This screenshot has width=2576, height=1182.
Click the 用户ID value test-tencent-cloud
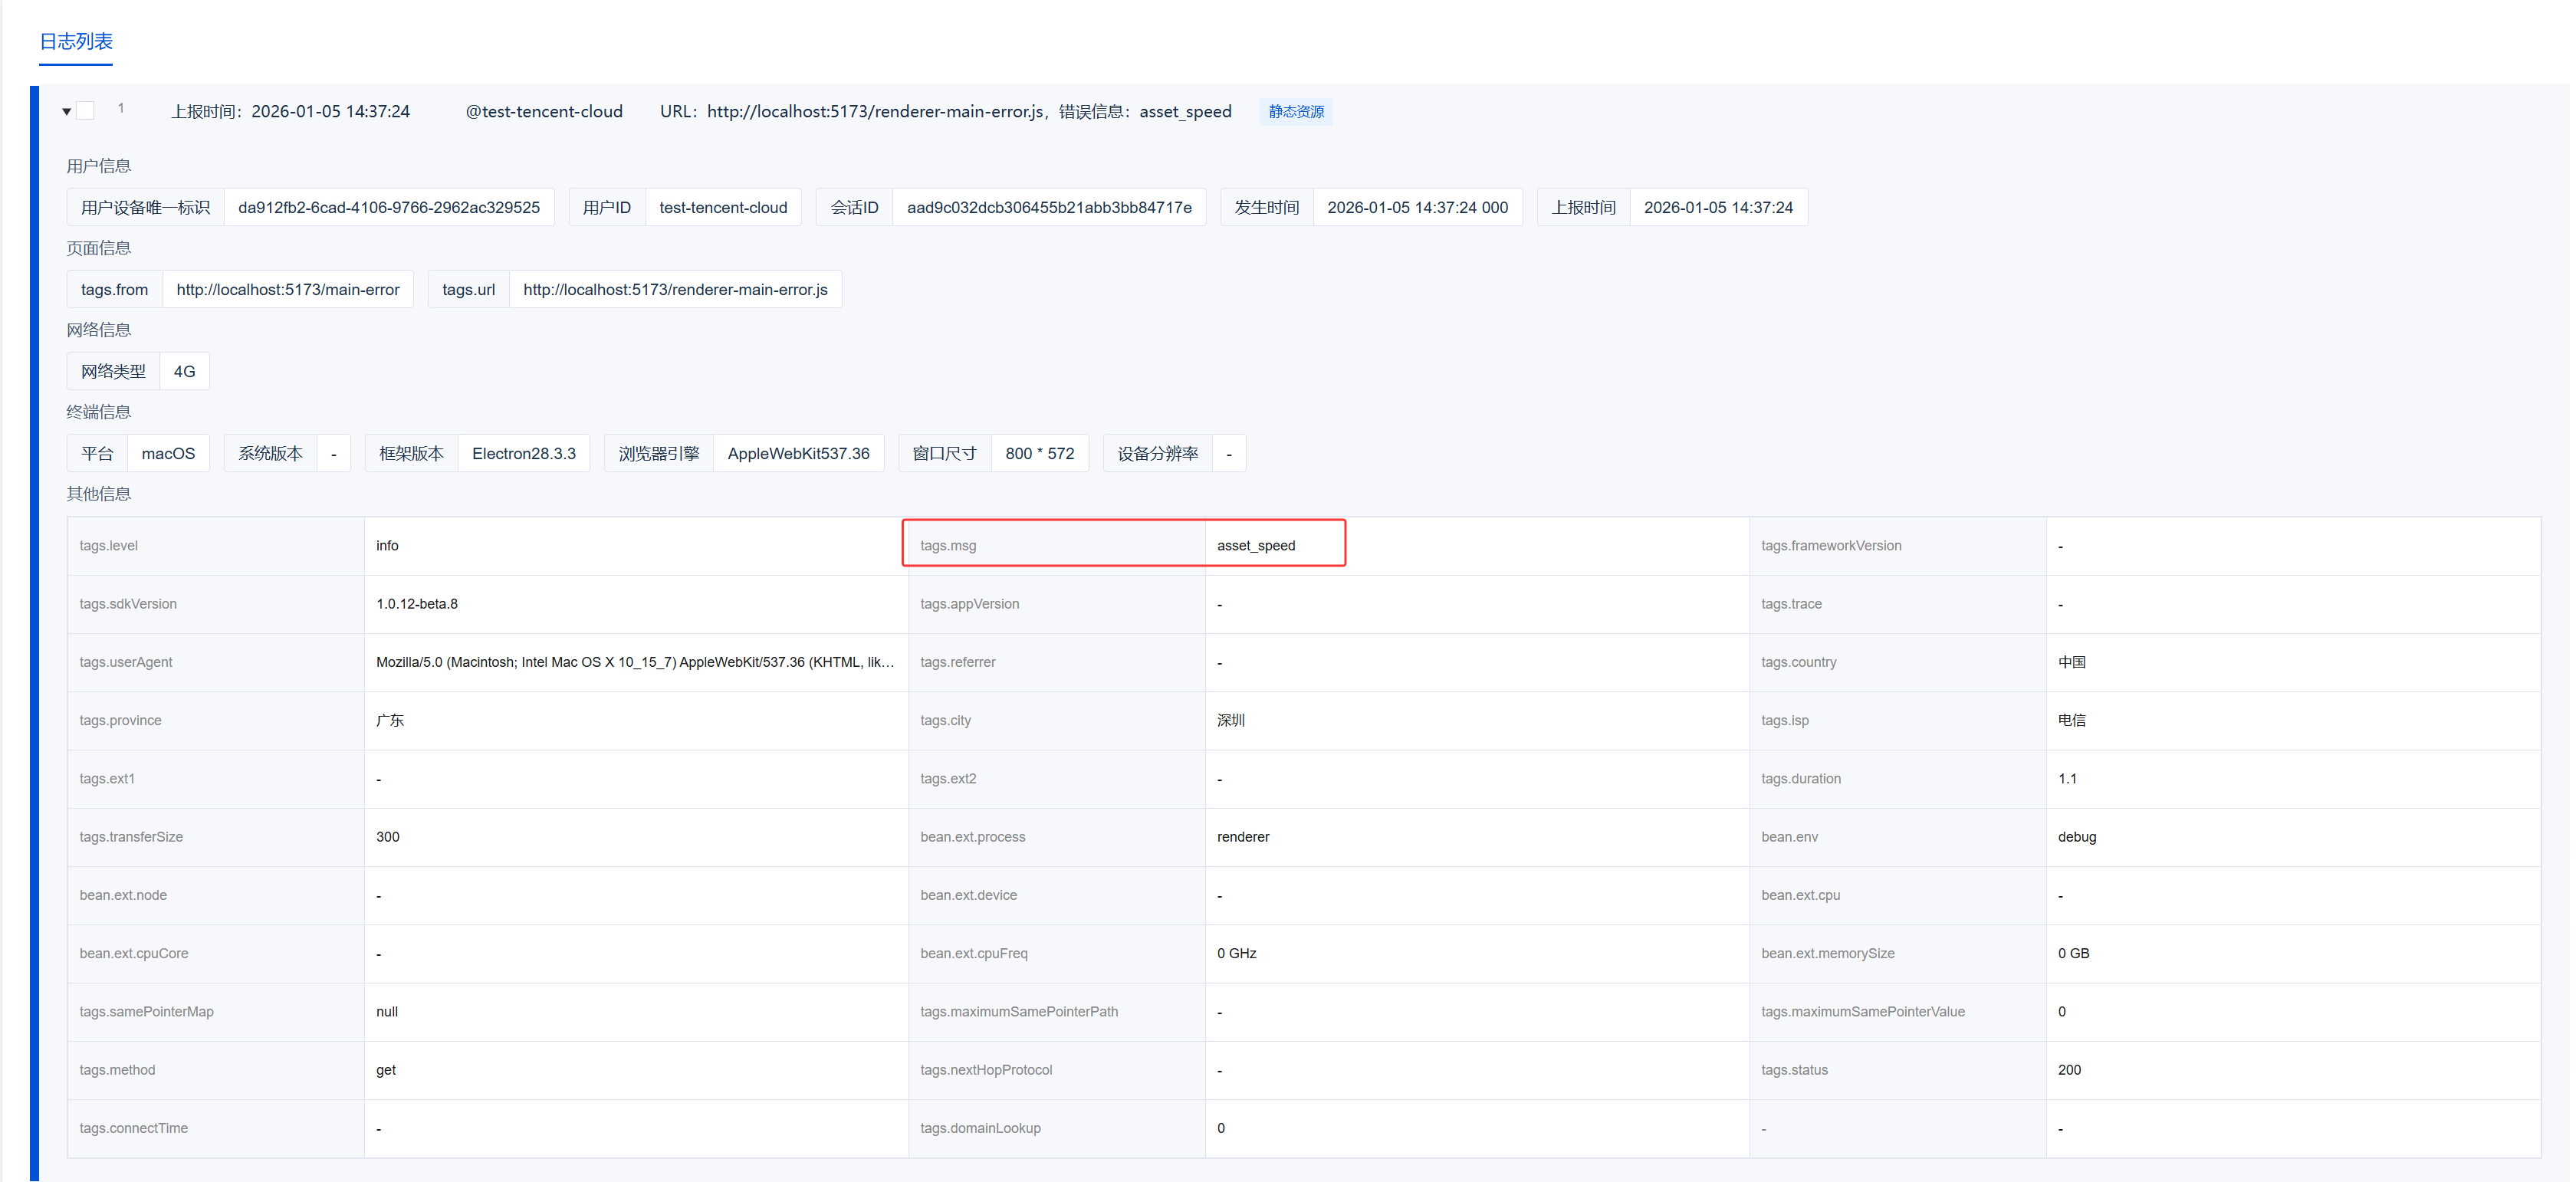(x=722, y=208)
